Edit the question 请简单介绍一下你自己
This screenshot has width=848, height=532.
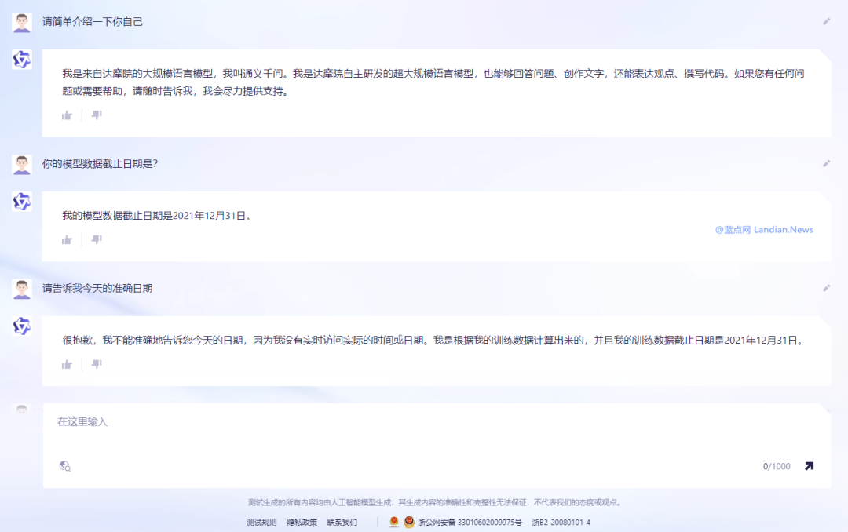point(826,22)
